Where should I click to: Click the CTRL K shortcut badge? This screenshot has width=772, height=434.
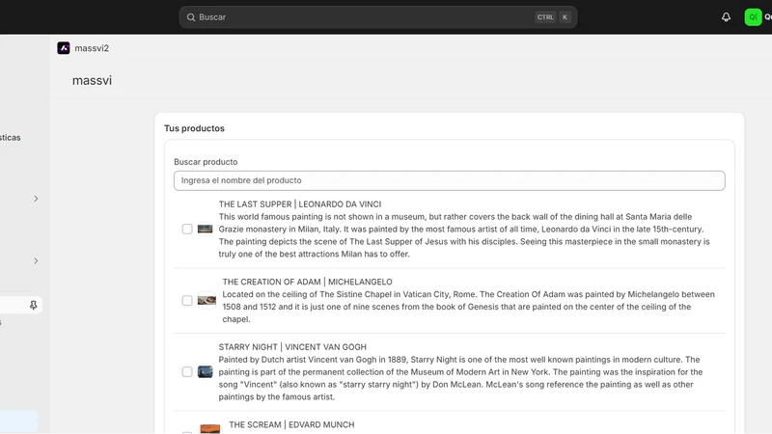(553, 17)
